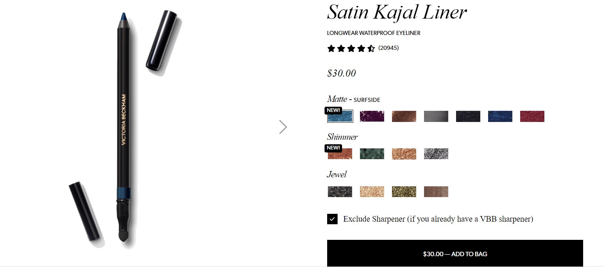Click the star rating icons
604x267 pixels.
[351, 48]
